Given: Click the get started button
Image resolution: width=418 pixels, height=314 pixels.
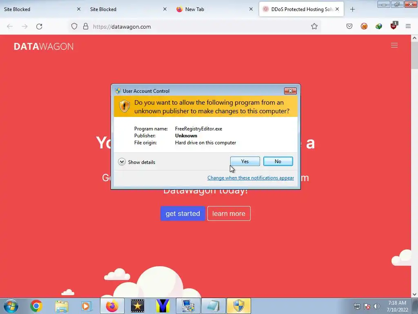Looking at the screenshot, I should point(183,213).
